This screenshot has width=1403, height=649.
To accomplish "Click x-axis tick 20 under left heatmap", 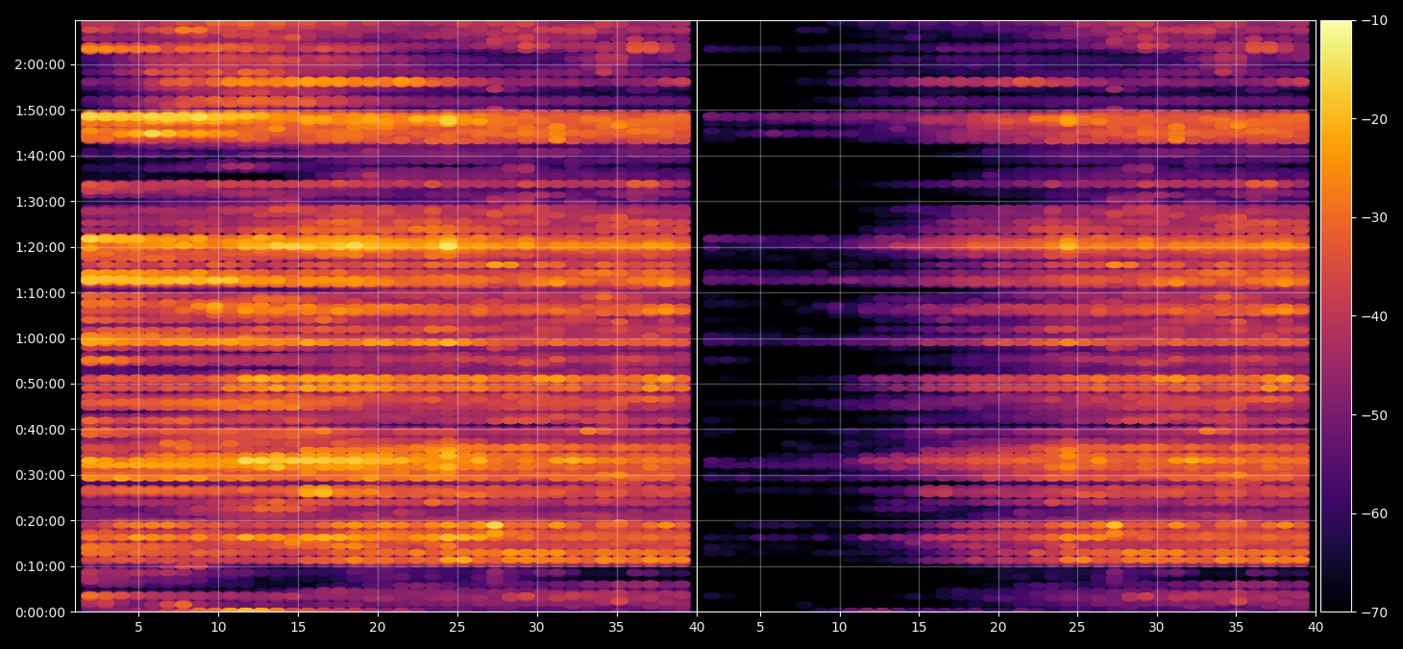I will 378,628.
